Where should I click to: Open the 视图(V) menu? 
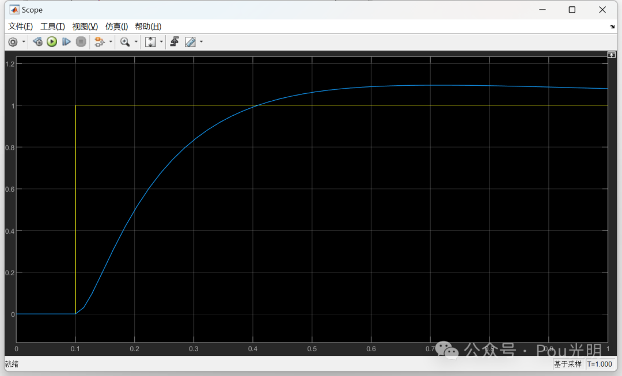point(85,26)
